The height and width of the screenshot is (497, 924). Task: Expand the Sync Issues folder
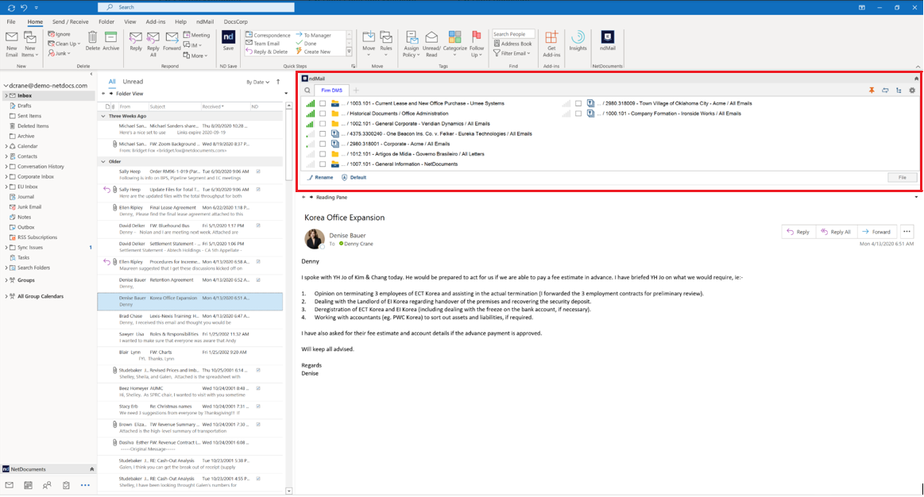[6, 248]
